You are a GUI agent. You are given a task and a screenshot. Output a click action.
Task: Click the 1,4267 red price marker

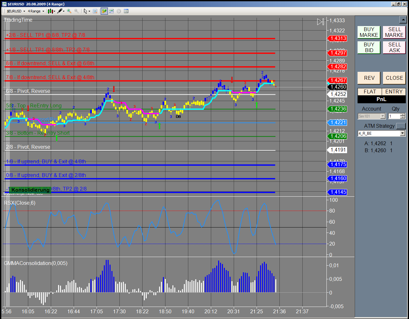(337, 80)
